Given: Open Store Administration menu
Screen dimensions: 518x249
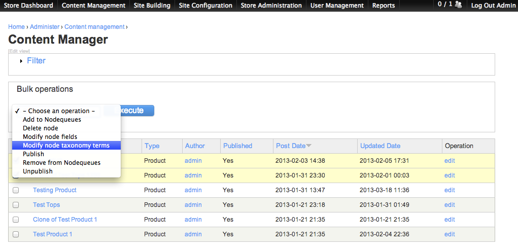Looking at the screenshot, I should click(x=271, y=6).
